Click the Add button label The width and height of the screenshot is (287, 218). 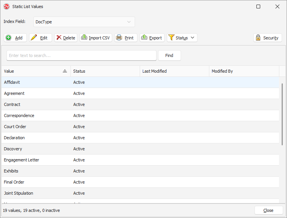click(x=19, y=38)
